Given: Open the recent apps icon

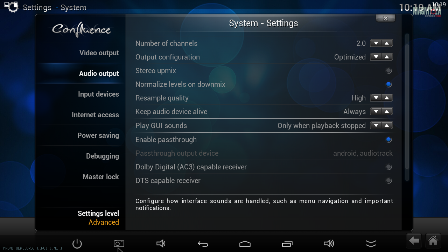Looking at the screenshot, I should click(287, 244).
